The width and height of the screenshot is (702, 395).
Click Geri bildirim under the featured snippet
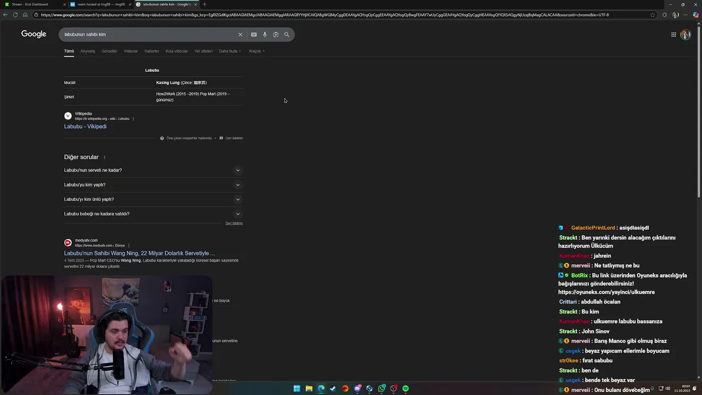(x=234, y=138)
